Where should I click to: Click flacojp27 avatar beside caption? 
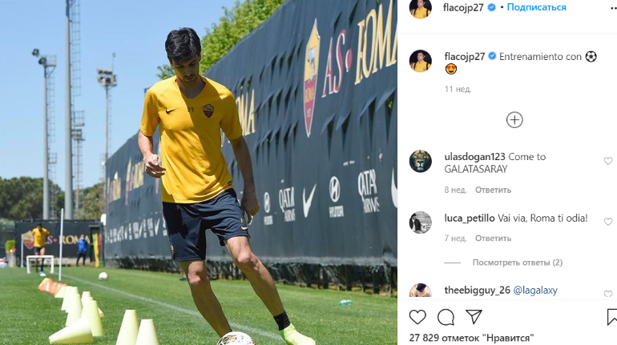(x=420, y=62)
